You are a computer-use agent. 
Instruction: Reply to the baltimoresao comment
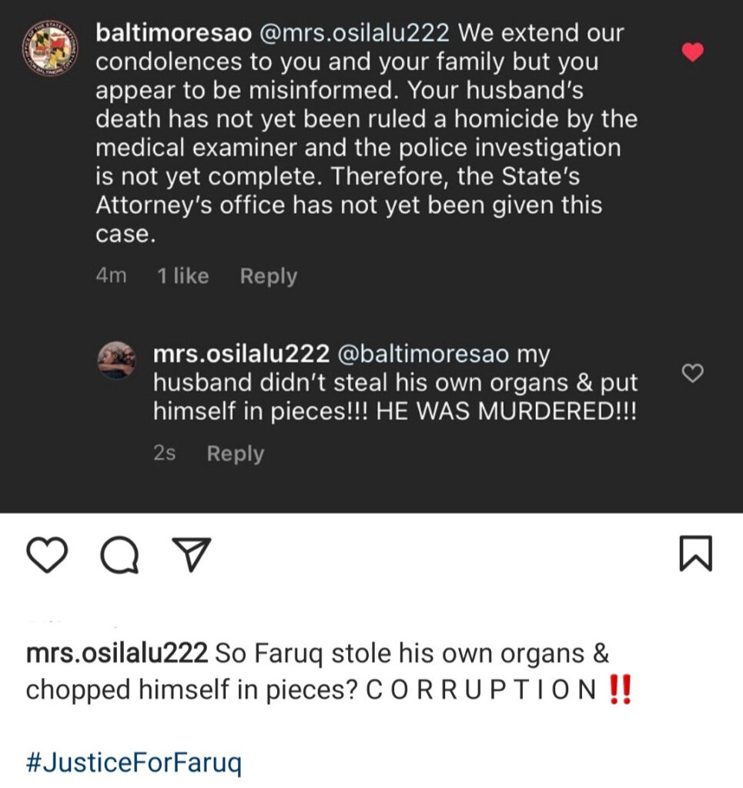click(x=268, y=276)
